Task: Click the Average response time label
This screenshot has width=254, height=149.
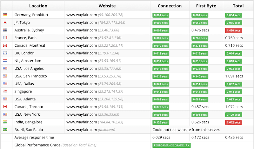Action: click(x=34, y=137)
